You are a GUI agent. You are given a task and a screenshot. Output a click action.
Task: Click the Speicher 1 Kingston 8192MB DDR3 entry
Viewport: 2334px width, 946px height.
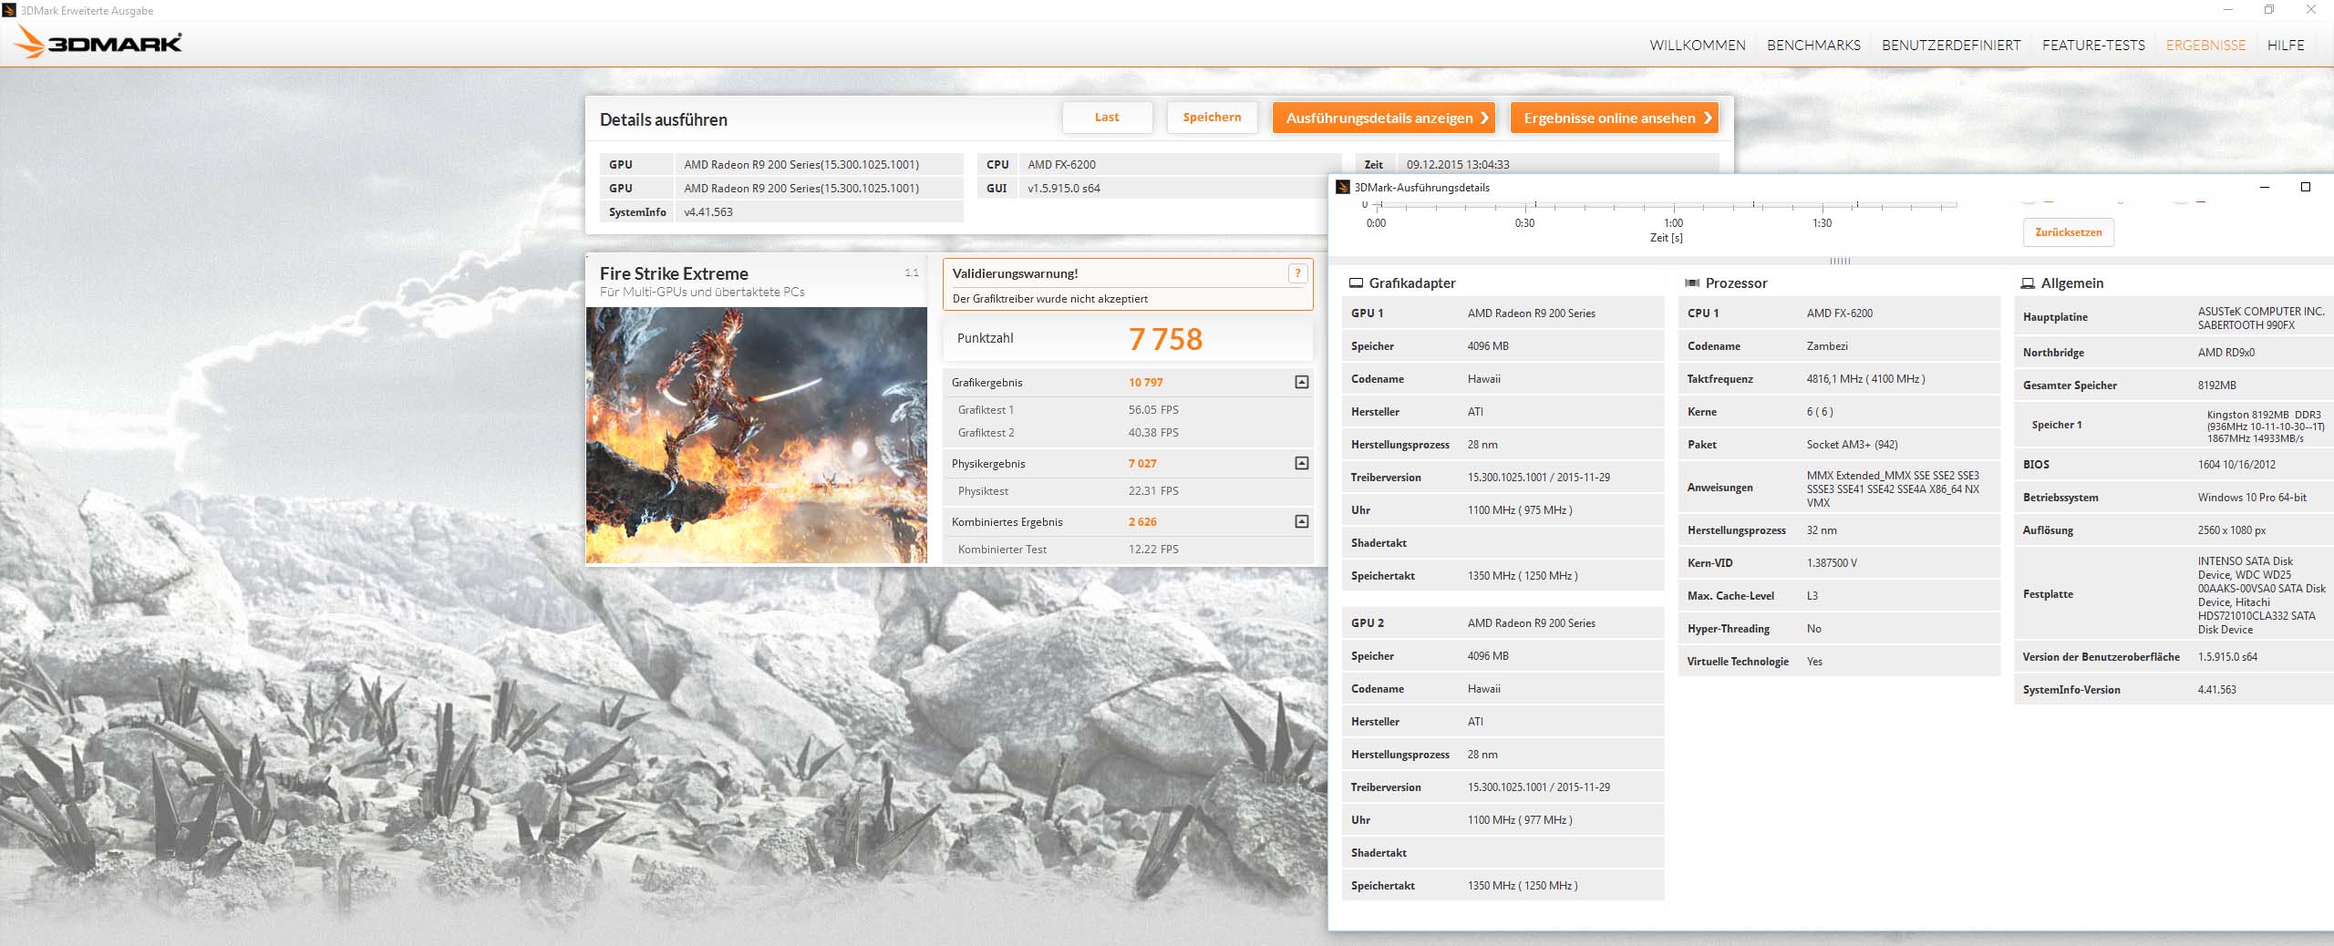tap(2266, 427)
